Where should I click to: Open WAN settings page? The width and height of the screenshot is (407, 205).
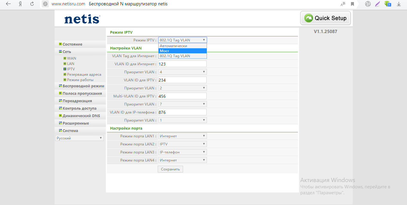click(x=71, y=58)
